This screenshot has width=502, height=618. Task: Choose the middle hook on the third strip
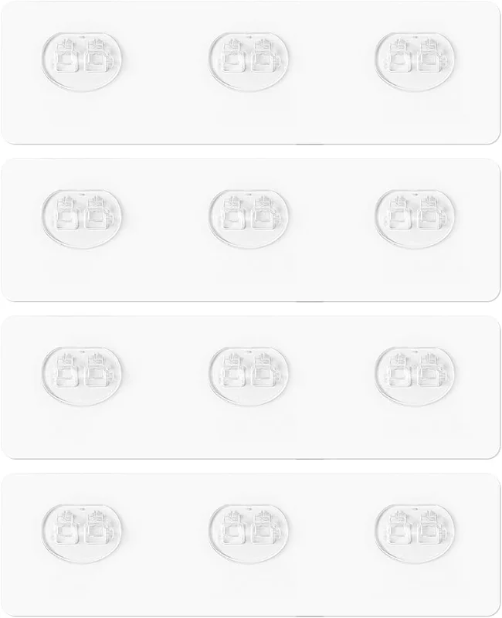pyautogui.click(x=249, y=376)
